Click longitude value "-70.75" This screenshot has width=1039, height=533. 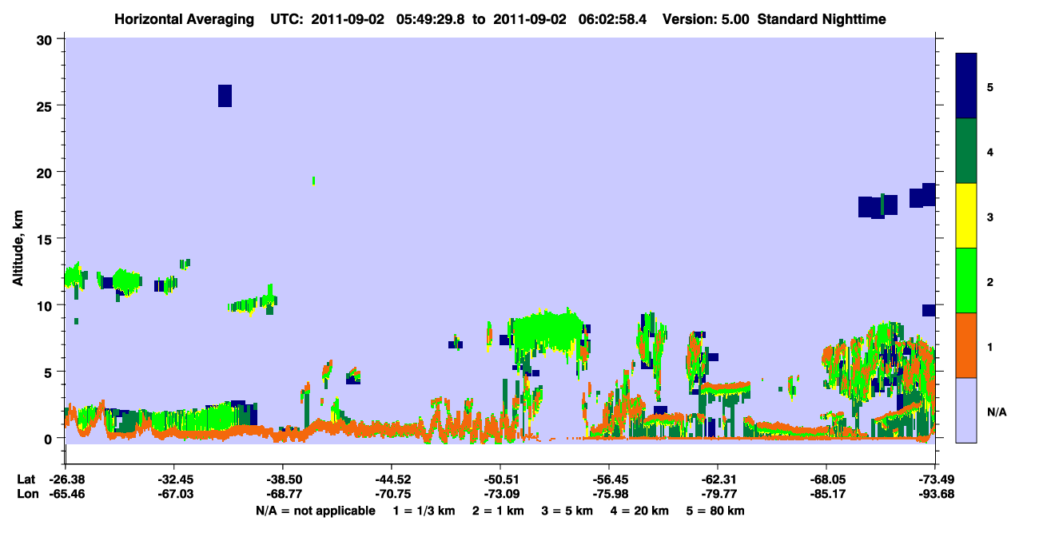[391, 495]
